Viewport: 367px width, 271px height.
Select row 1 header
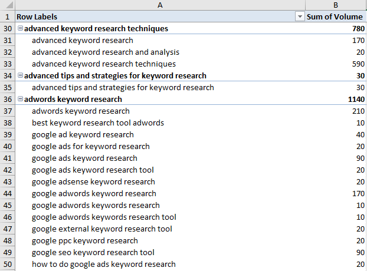tap(8, 16)
